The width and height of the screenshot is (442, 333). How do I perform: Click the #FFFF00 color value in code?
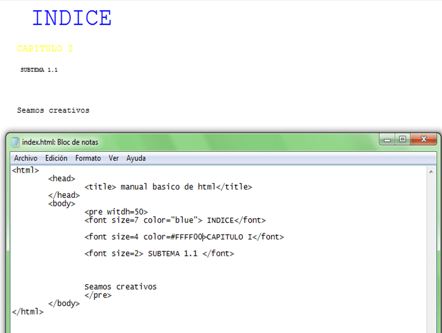[x=186, y=237]
